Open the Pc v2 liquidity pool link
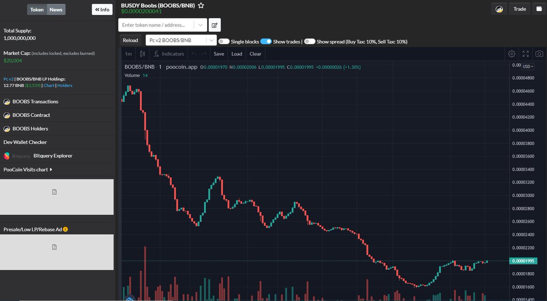547x301 pixels. coord(8,79)
